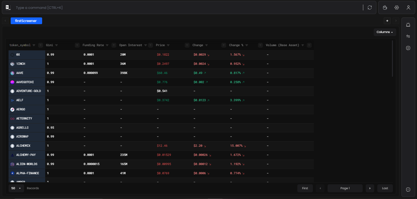Add a new tab with plus button

[387, 21]
